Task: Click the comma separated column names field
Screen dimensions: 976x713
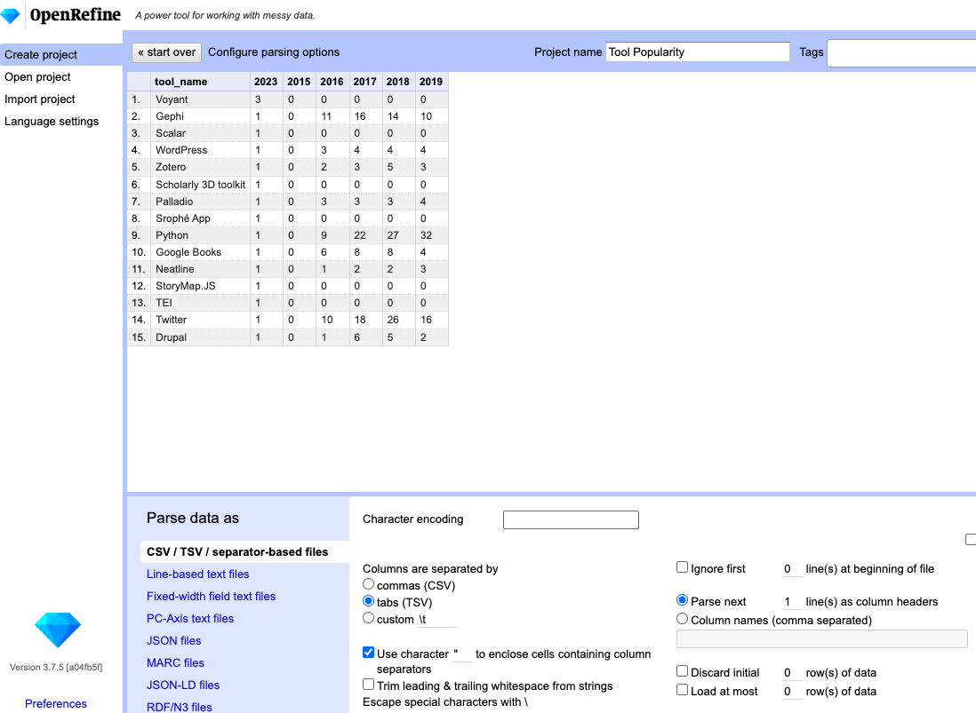Action: pos(821,639)
